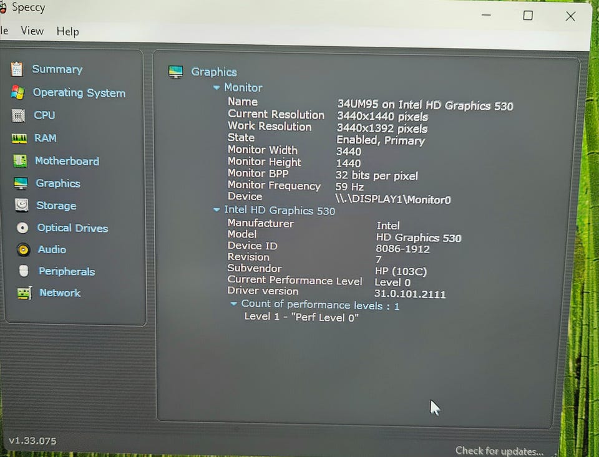This screenshot has width=599, height=457.
Task: Select row Level 1 - "Perf Level 0"
Action: 301,317
